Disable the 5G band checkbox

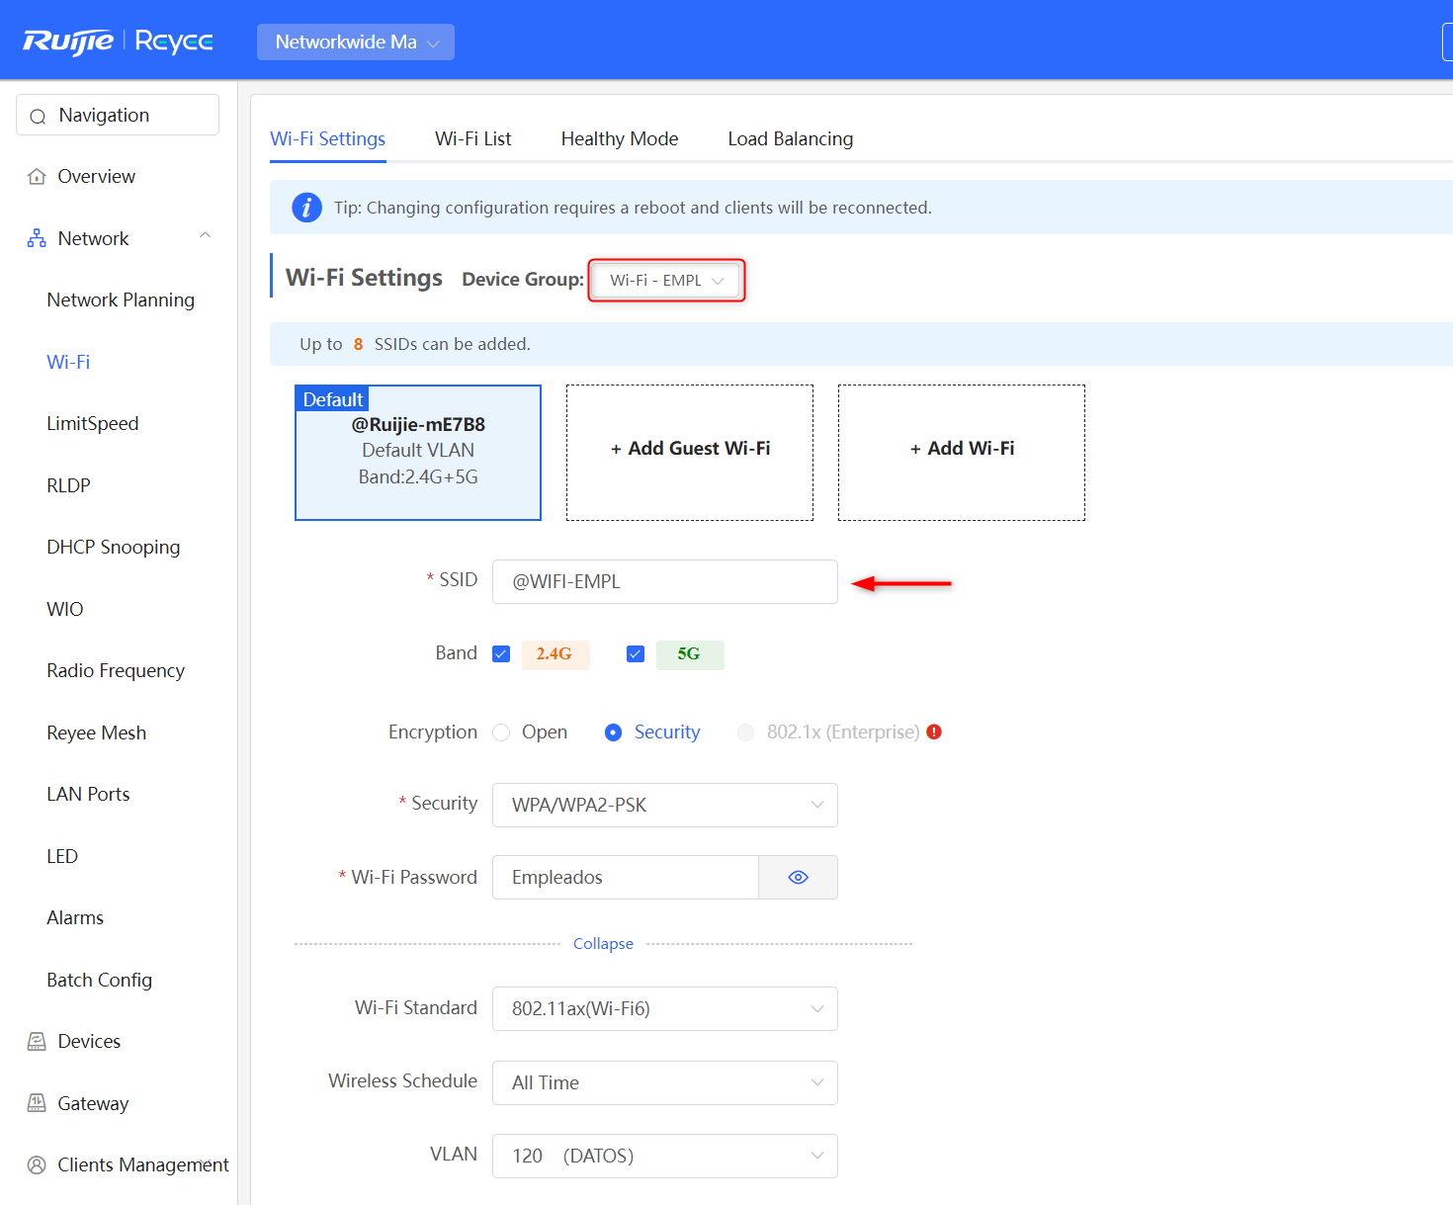(x=635, y=653)
